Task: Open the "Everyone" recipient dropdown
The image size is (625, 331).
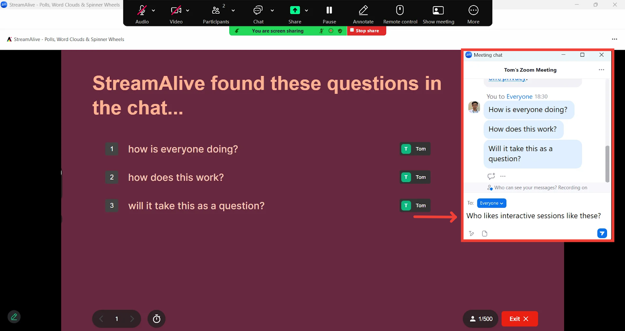Action: point(491,203)
